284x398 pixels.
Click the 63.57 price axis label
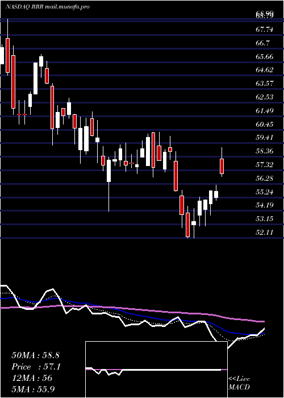coord(265,84)
